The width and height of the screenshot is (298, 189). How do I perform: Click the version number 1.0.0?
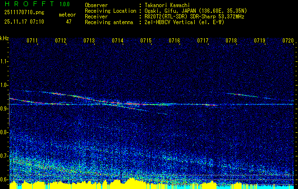coord(64,4)
